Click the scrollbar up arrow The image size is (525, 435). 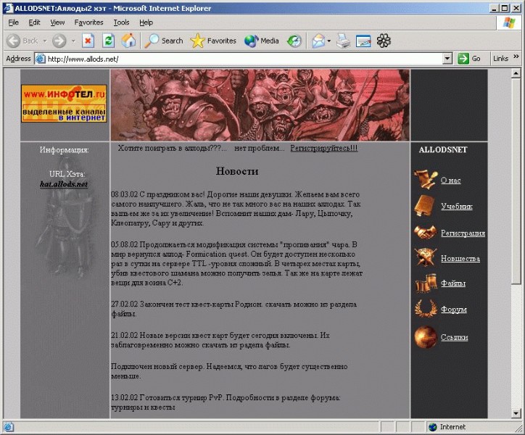point(516,73)
